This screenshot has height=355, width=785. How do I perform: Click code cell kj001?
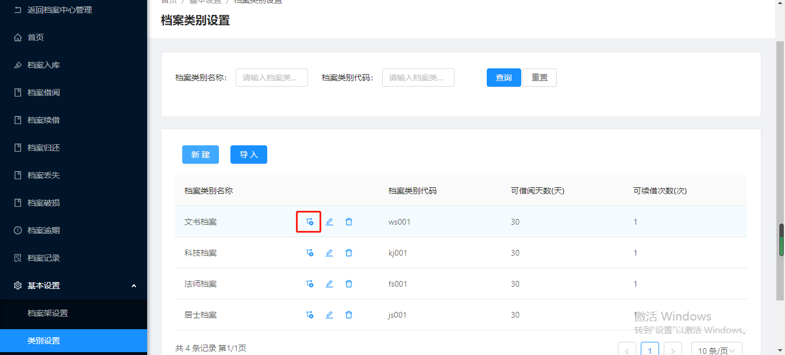398,253
